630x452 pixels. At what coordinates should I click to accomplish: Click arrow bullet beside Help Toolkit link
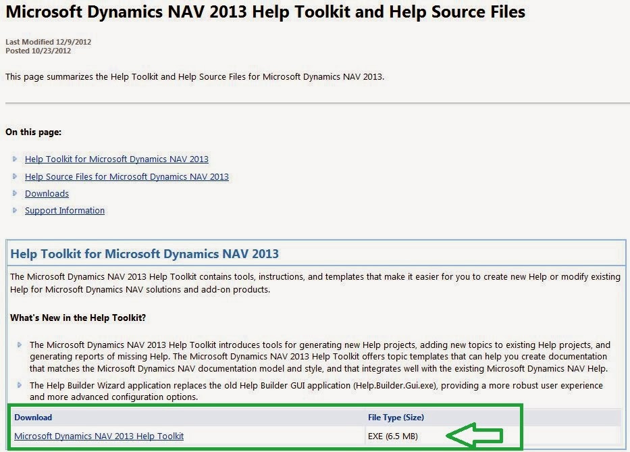pyautogui.click(x=15, y=159)
